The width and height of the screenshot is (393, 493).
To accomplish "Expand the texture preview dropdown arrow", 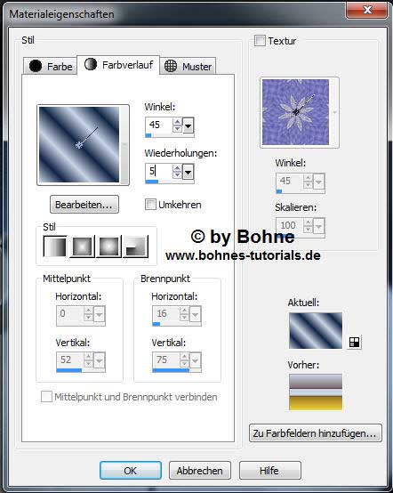I will 335,112.
